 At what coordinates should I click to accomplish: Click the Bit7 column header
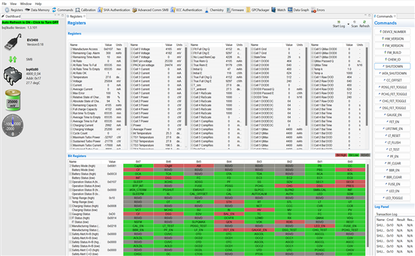(138, 162)
